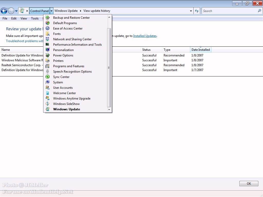263x197 pixels.
Task: Open the recent pages dropdown arrow
Action: coord(16,11)
